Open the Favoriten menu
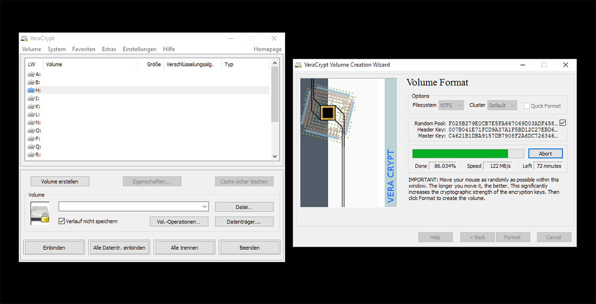The image size is (596, 304). [83, 49]
